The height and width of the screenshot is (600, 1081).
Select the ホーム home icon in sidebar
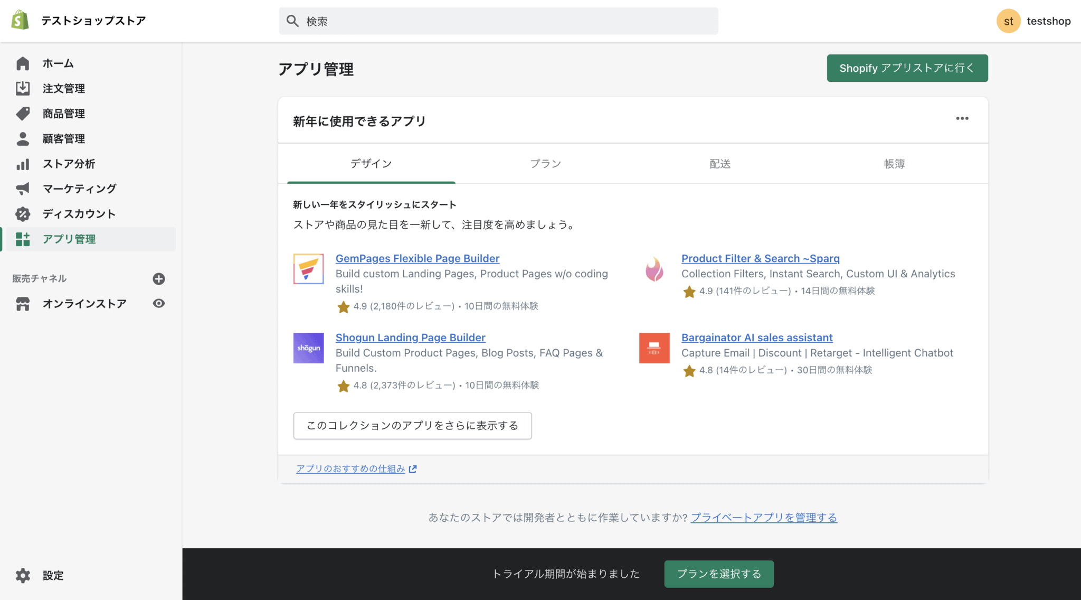[x=23, y=63]
